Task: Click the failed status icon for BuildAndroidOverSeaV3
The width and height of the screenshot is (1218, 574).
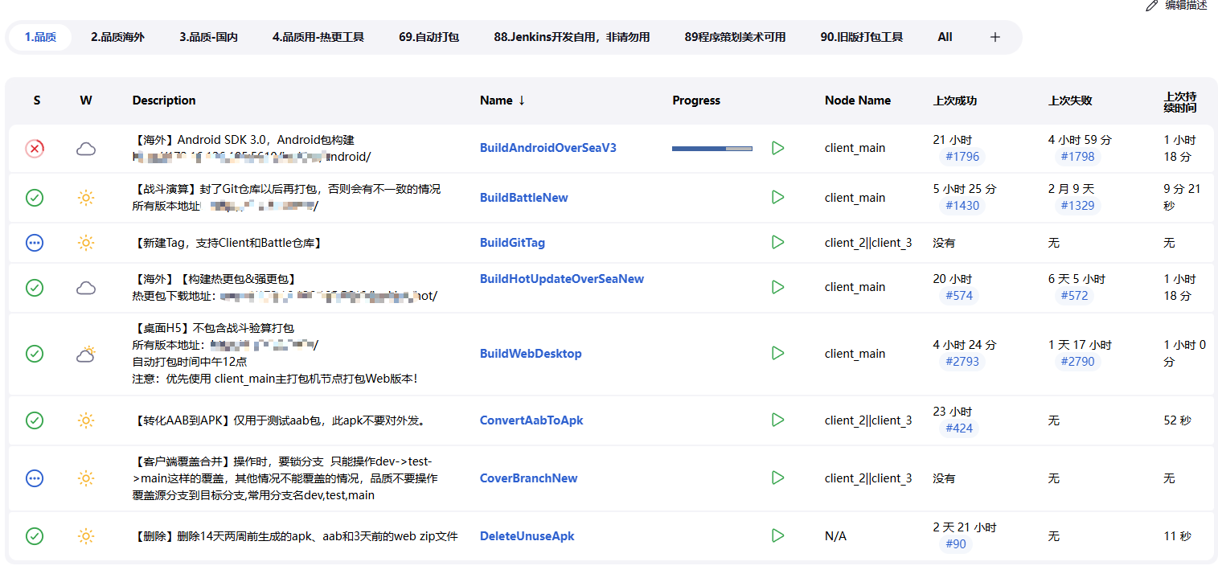Action: pyautogui.click(x=35, y=149)
